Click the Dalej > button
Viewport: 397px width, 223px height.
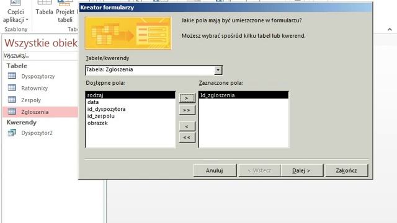click(x=302, y=171)
